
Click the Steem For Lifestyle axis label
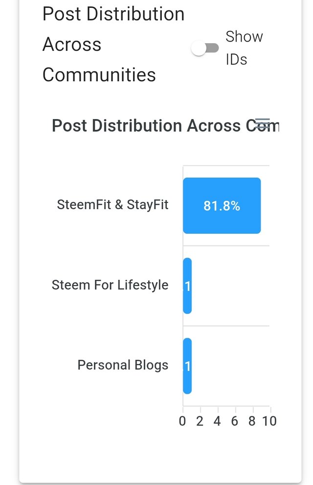click(110, 285)
